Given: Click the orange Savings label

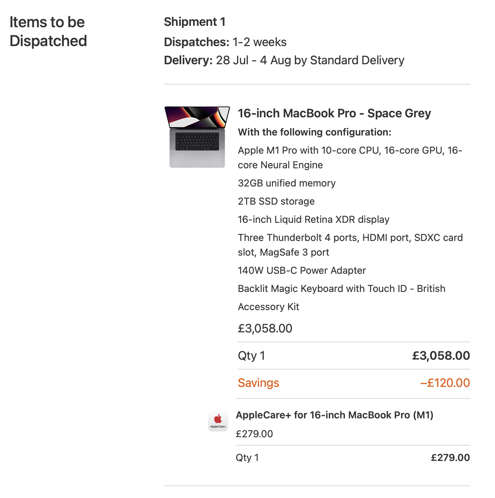Looking at the screenshot, I should 258,383.
